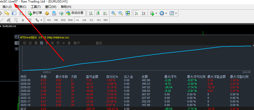Select the equidistant channel tool
Image resolution: width=254 pixels, height=110 pixels.
point(9,20)
